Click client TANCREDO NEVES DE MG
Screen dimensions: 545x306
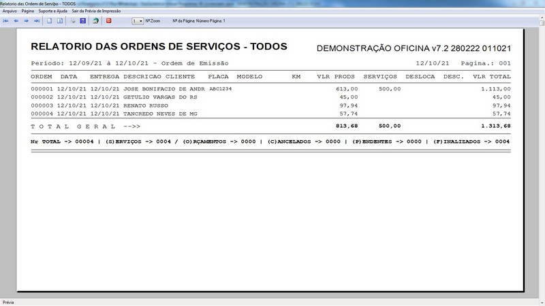point(160,114)
